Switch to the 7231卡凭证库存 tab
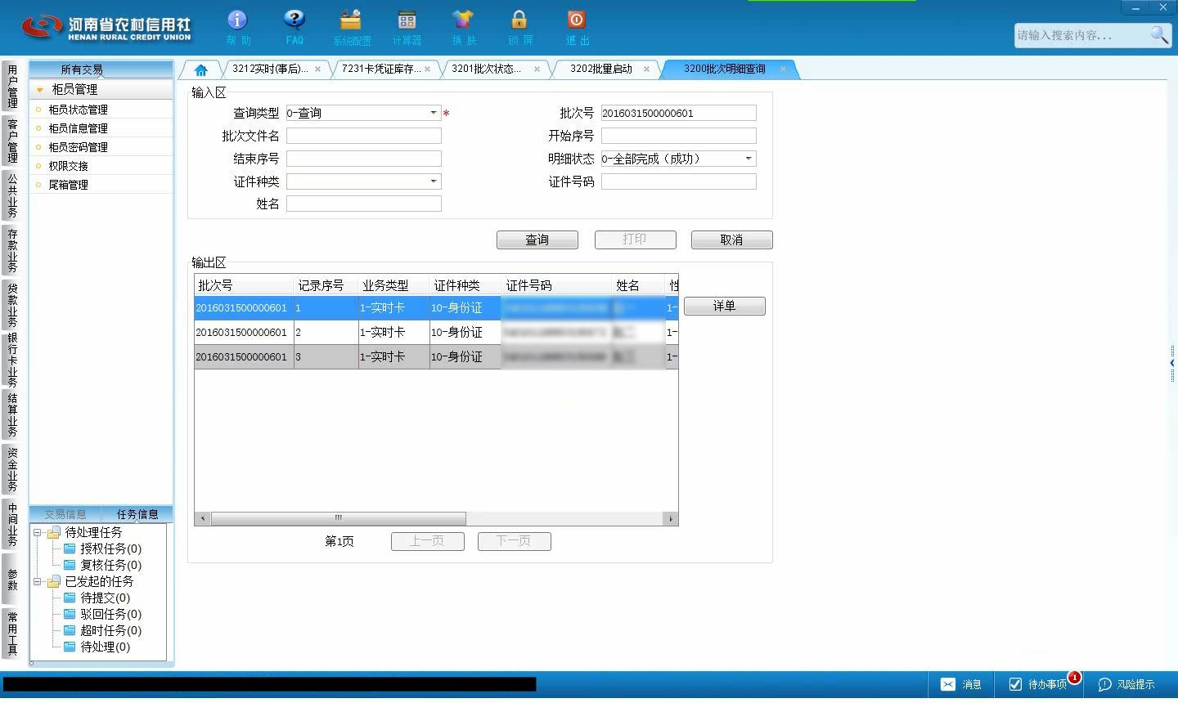Image resolution: width=1178 pixels, height=703 pixels. coord(381,69)
